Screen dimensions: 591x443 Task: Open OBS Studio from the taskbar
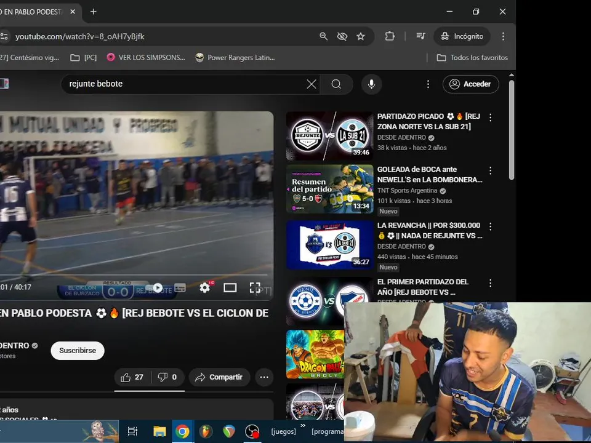[x=252, y=431]
